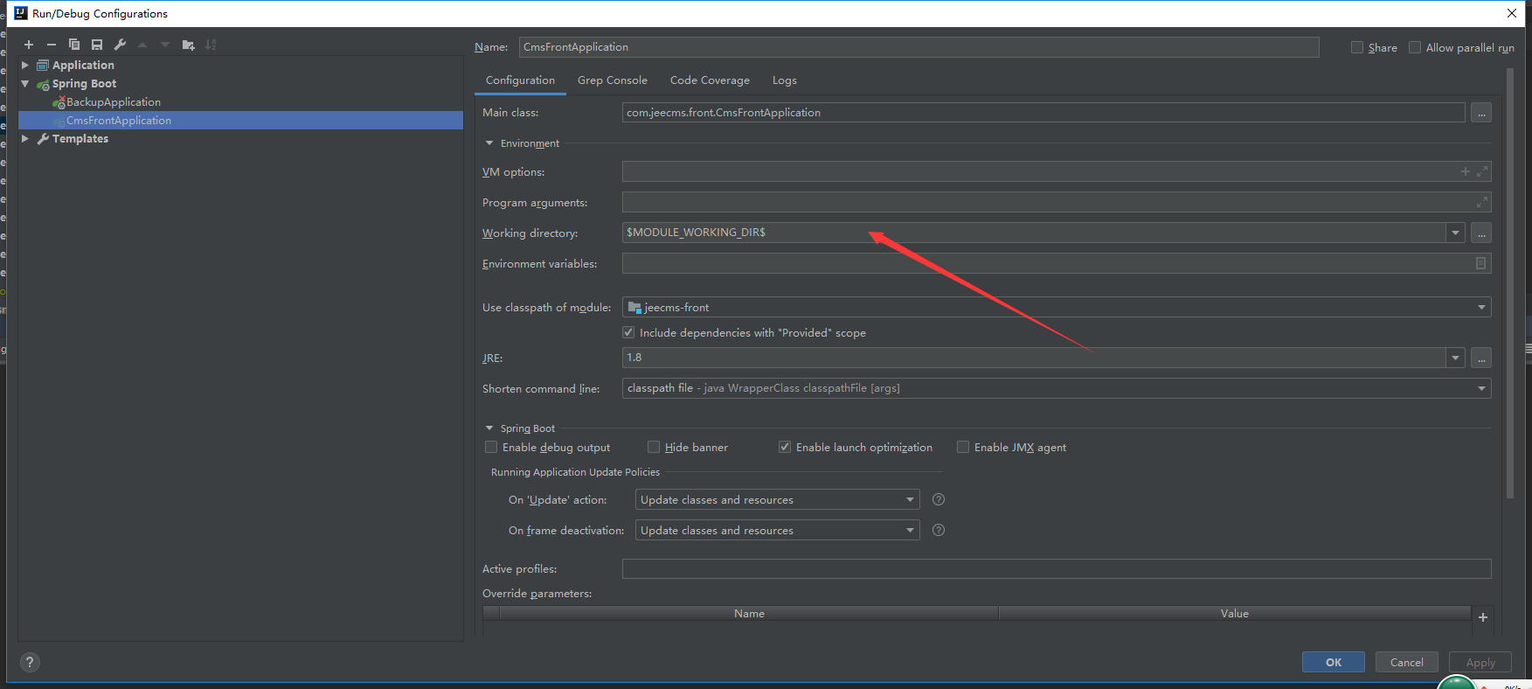This screenshot has width=1532, height=689.
Task: Click the Add New Configuration plus icon
Action: [x=29, y=45]
